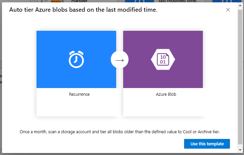Click the background 'last modified time.' text

point(178,1)
